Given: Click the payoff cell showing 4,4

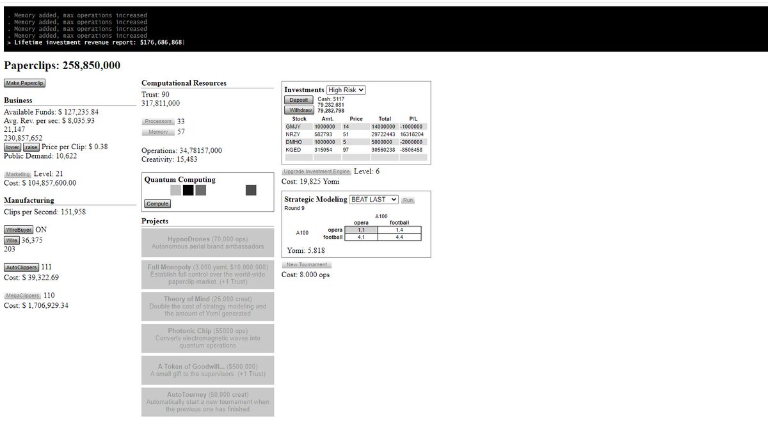Looking at the screenshot, I should pos(399,237).
